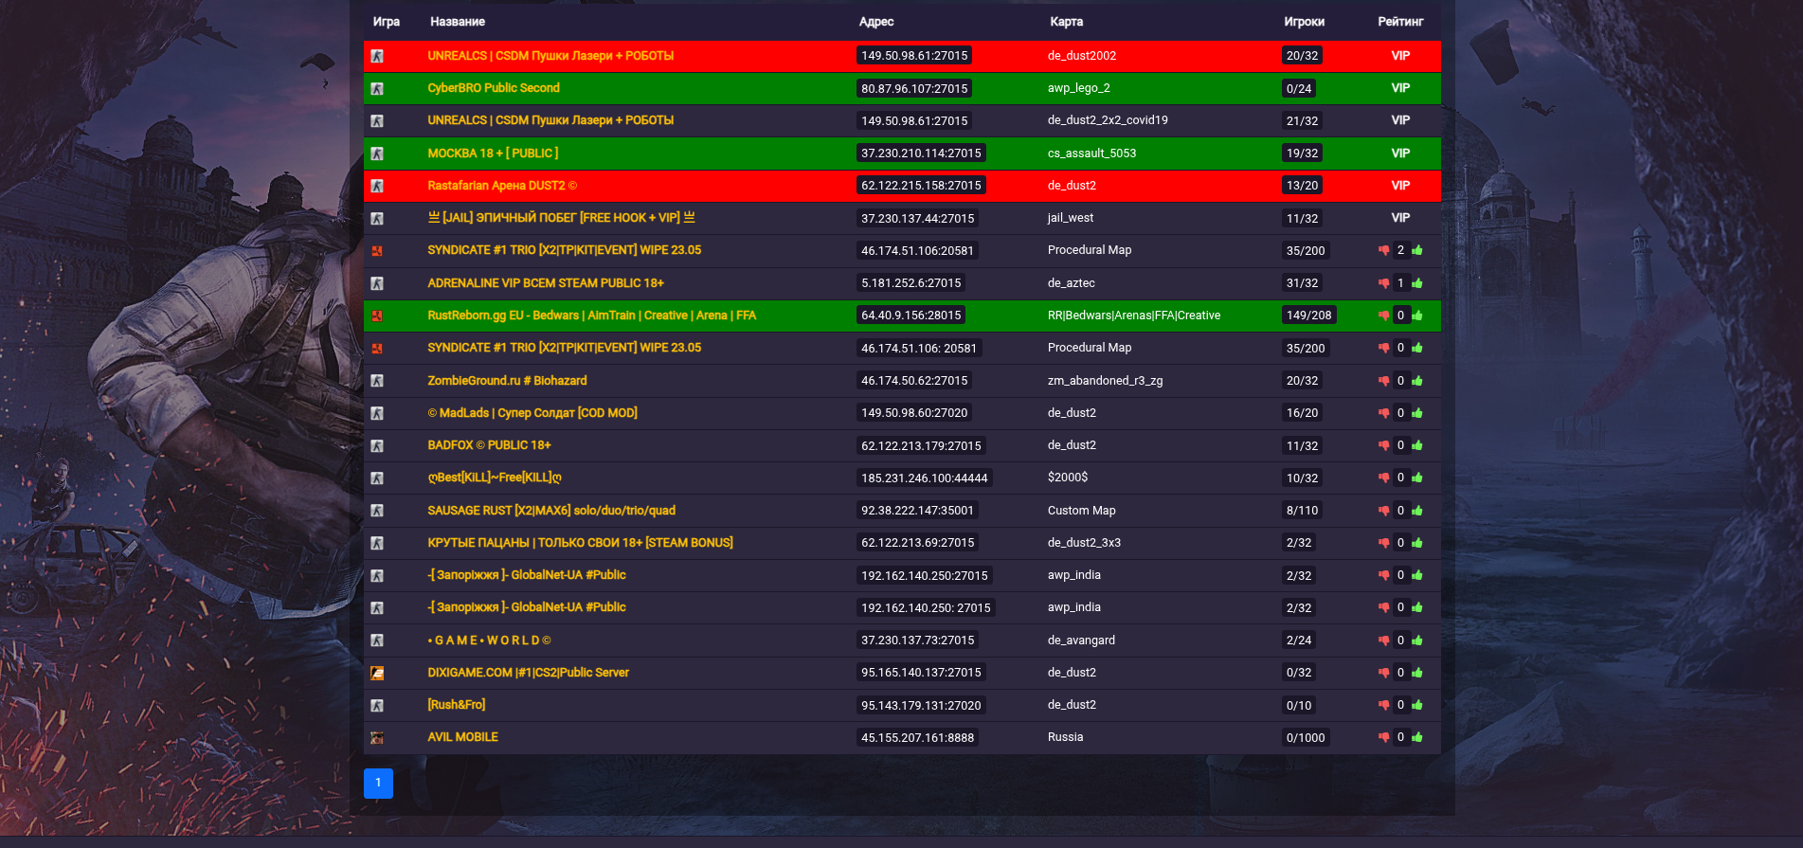The image size is (1803, 848).
Task: Thumbs down RustReborn.gg EU server
Action: [1384, 316]
